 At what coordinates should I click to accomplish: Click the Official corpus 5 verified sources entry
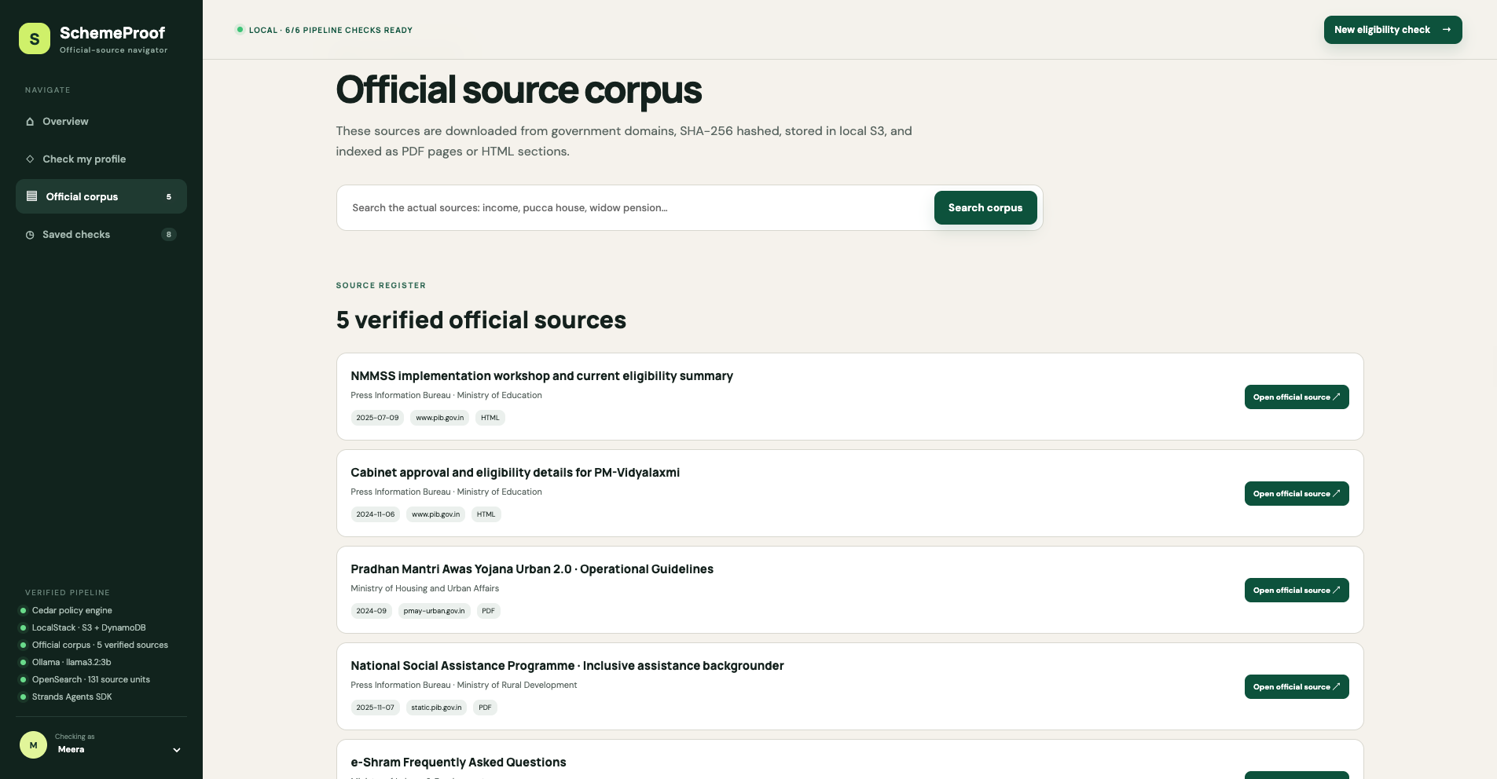[100, 645]
